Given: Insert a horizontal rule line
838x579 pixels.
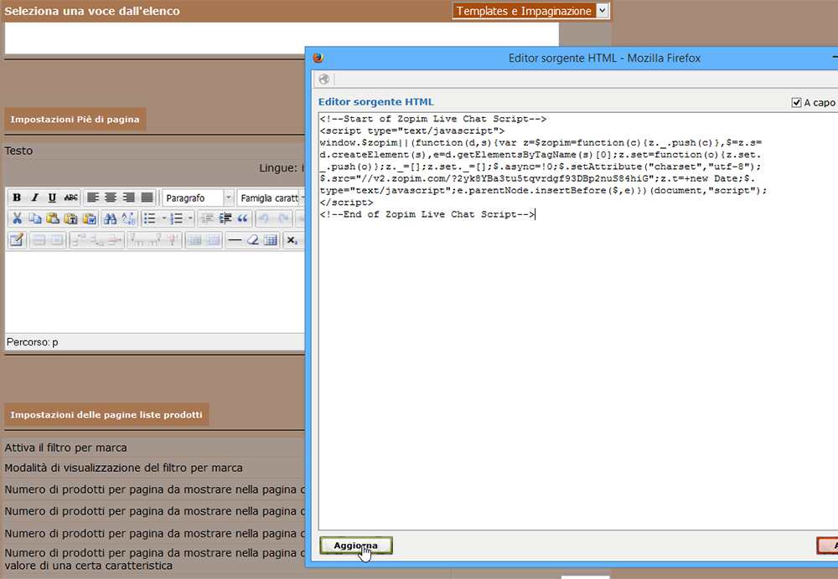Looking at the screenshot, I should [235, 240].
